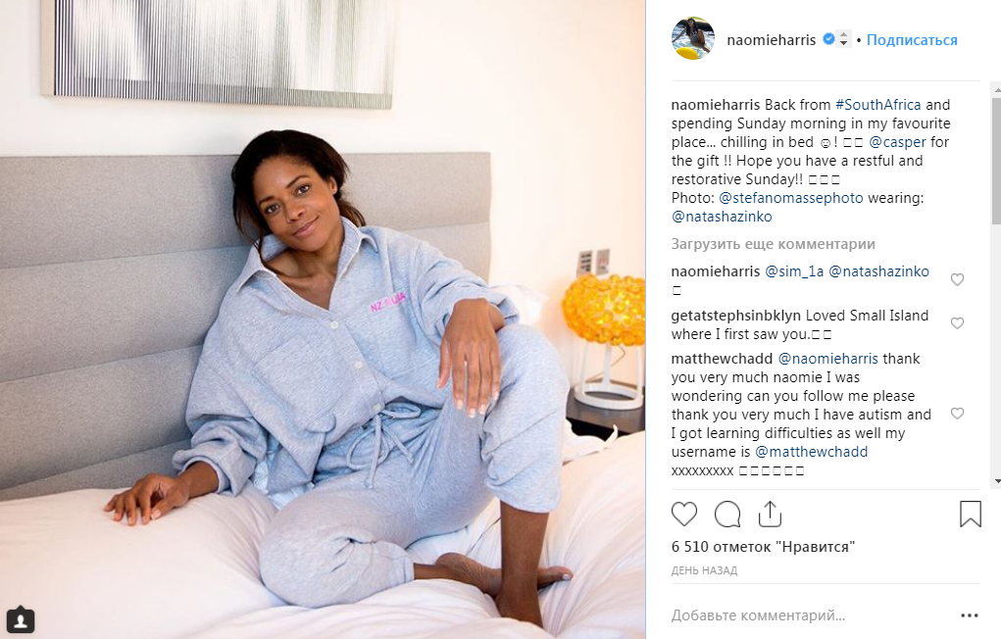The width and height of the screenshot is (1001, 639).
Task: View the likes count list
Action: pyautogui.click(x=763, y=547)
